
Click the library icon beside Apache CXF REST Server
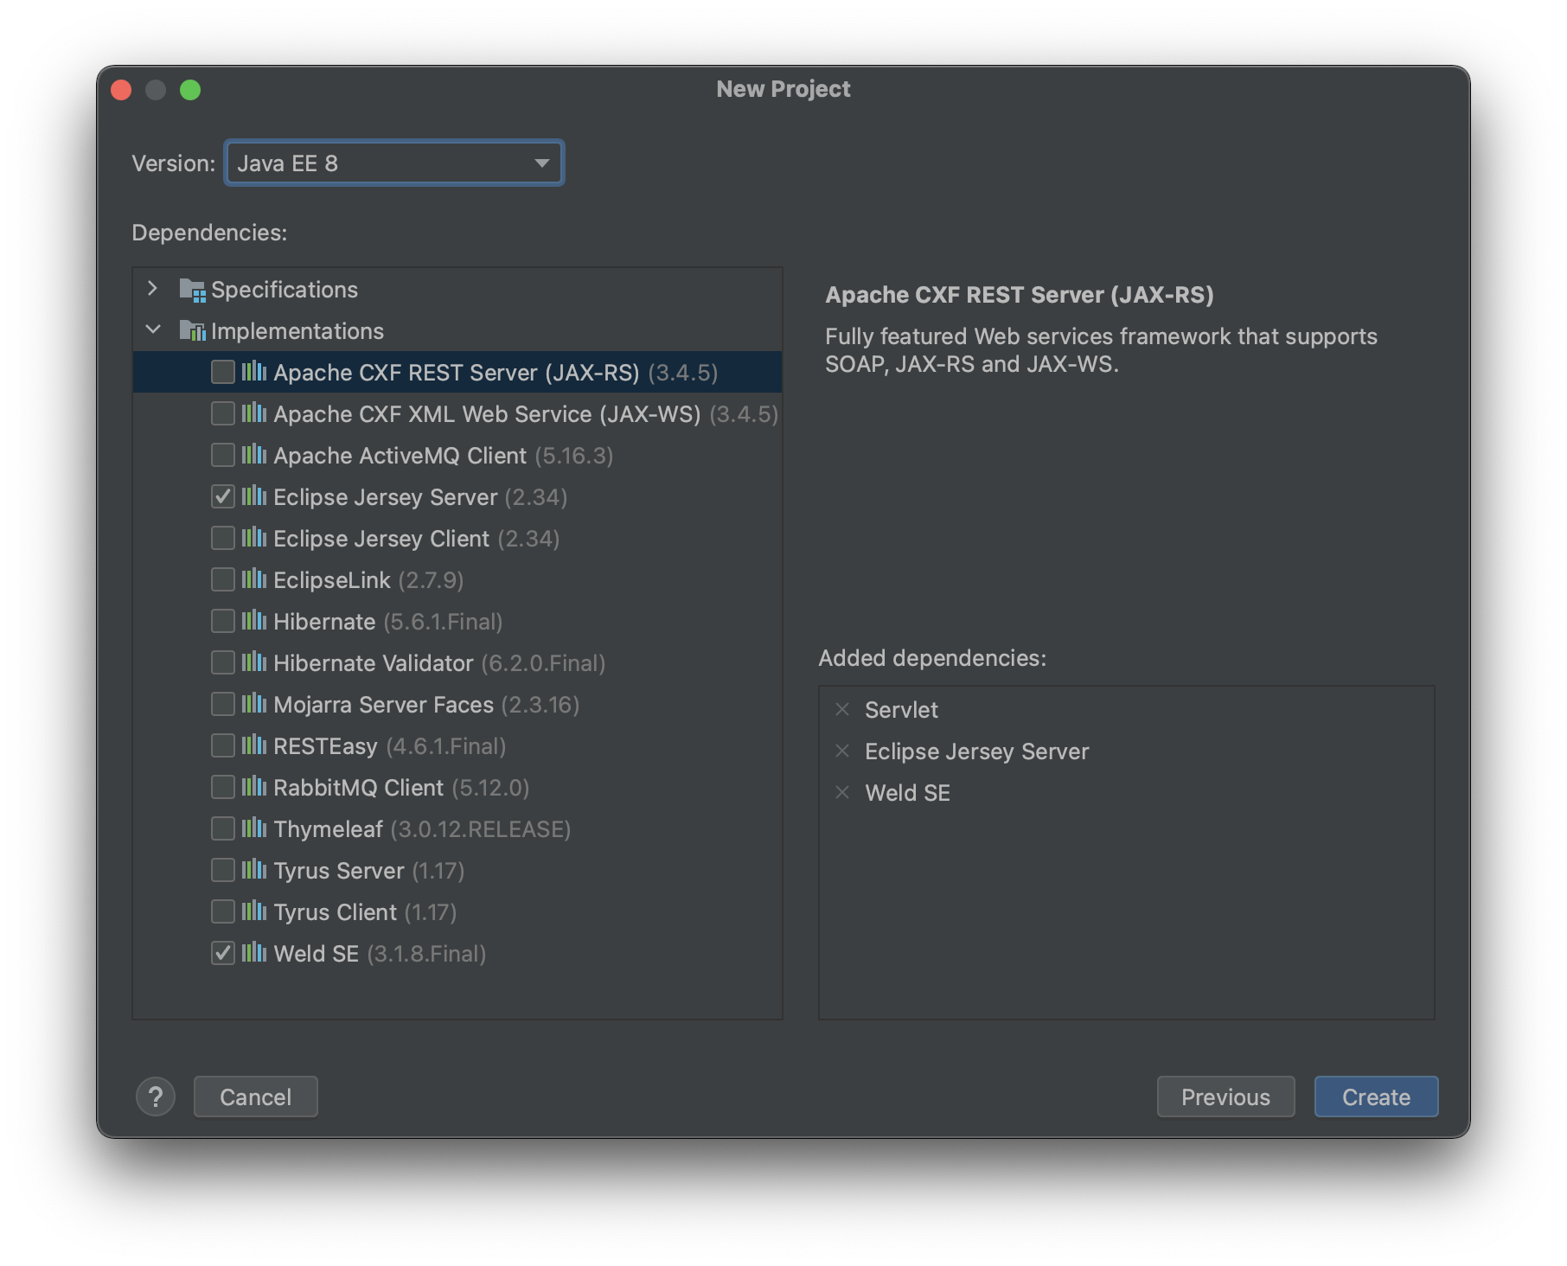coord(253,372)
